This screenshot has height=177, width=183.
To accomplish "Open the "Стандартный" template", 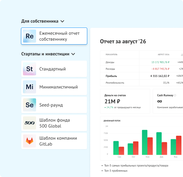I will 54,69.
